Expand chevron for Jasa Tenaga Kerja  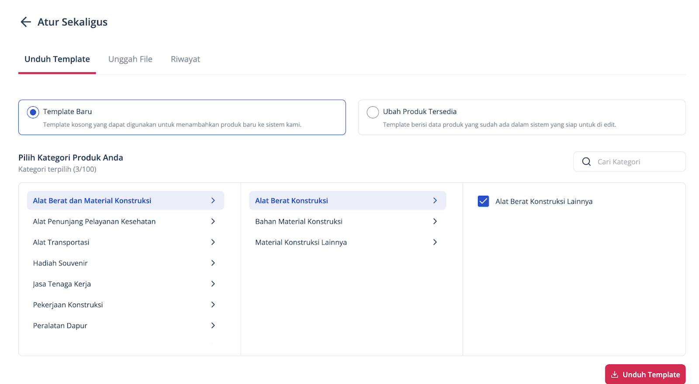coord(213,284)
